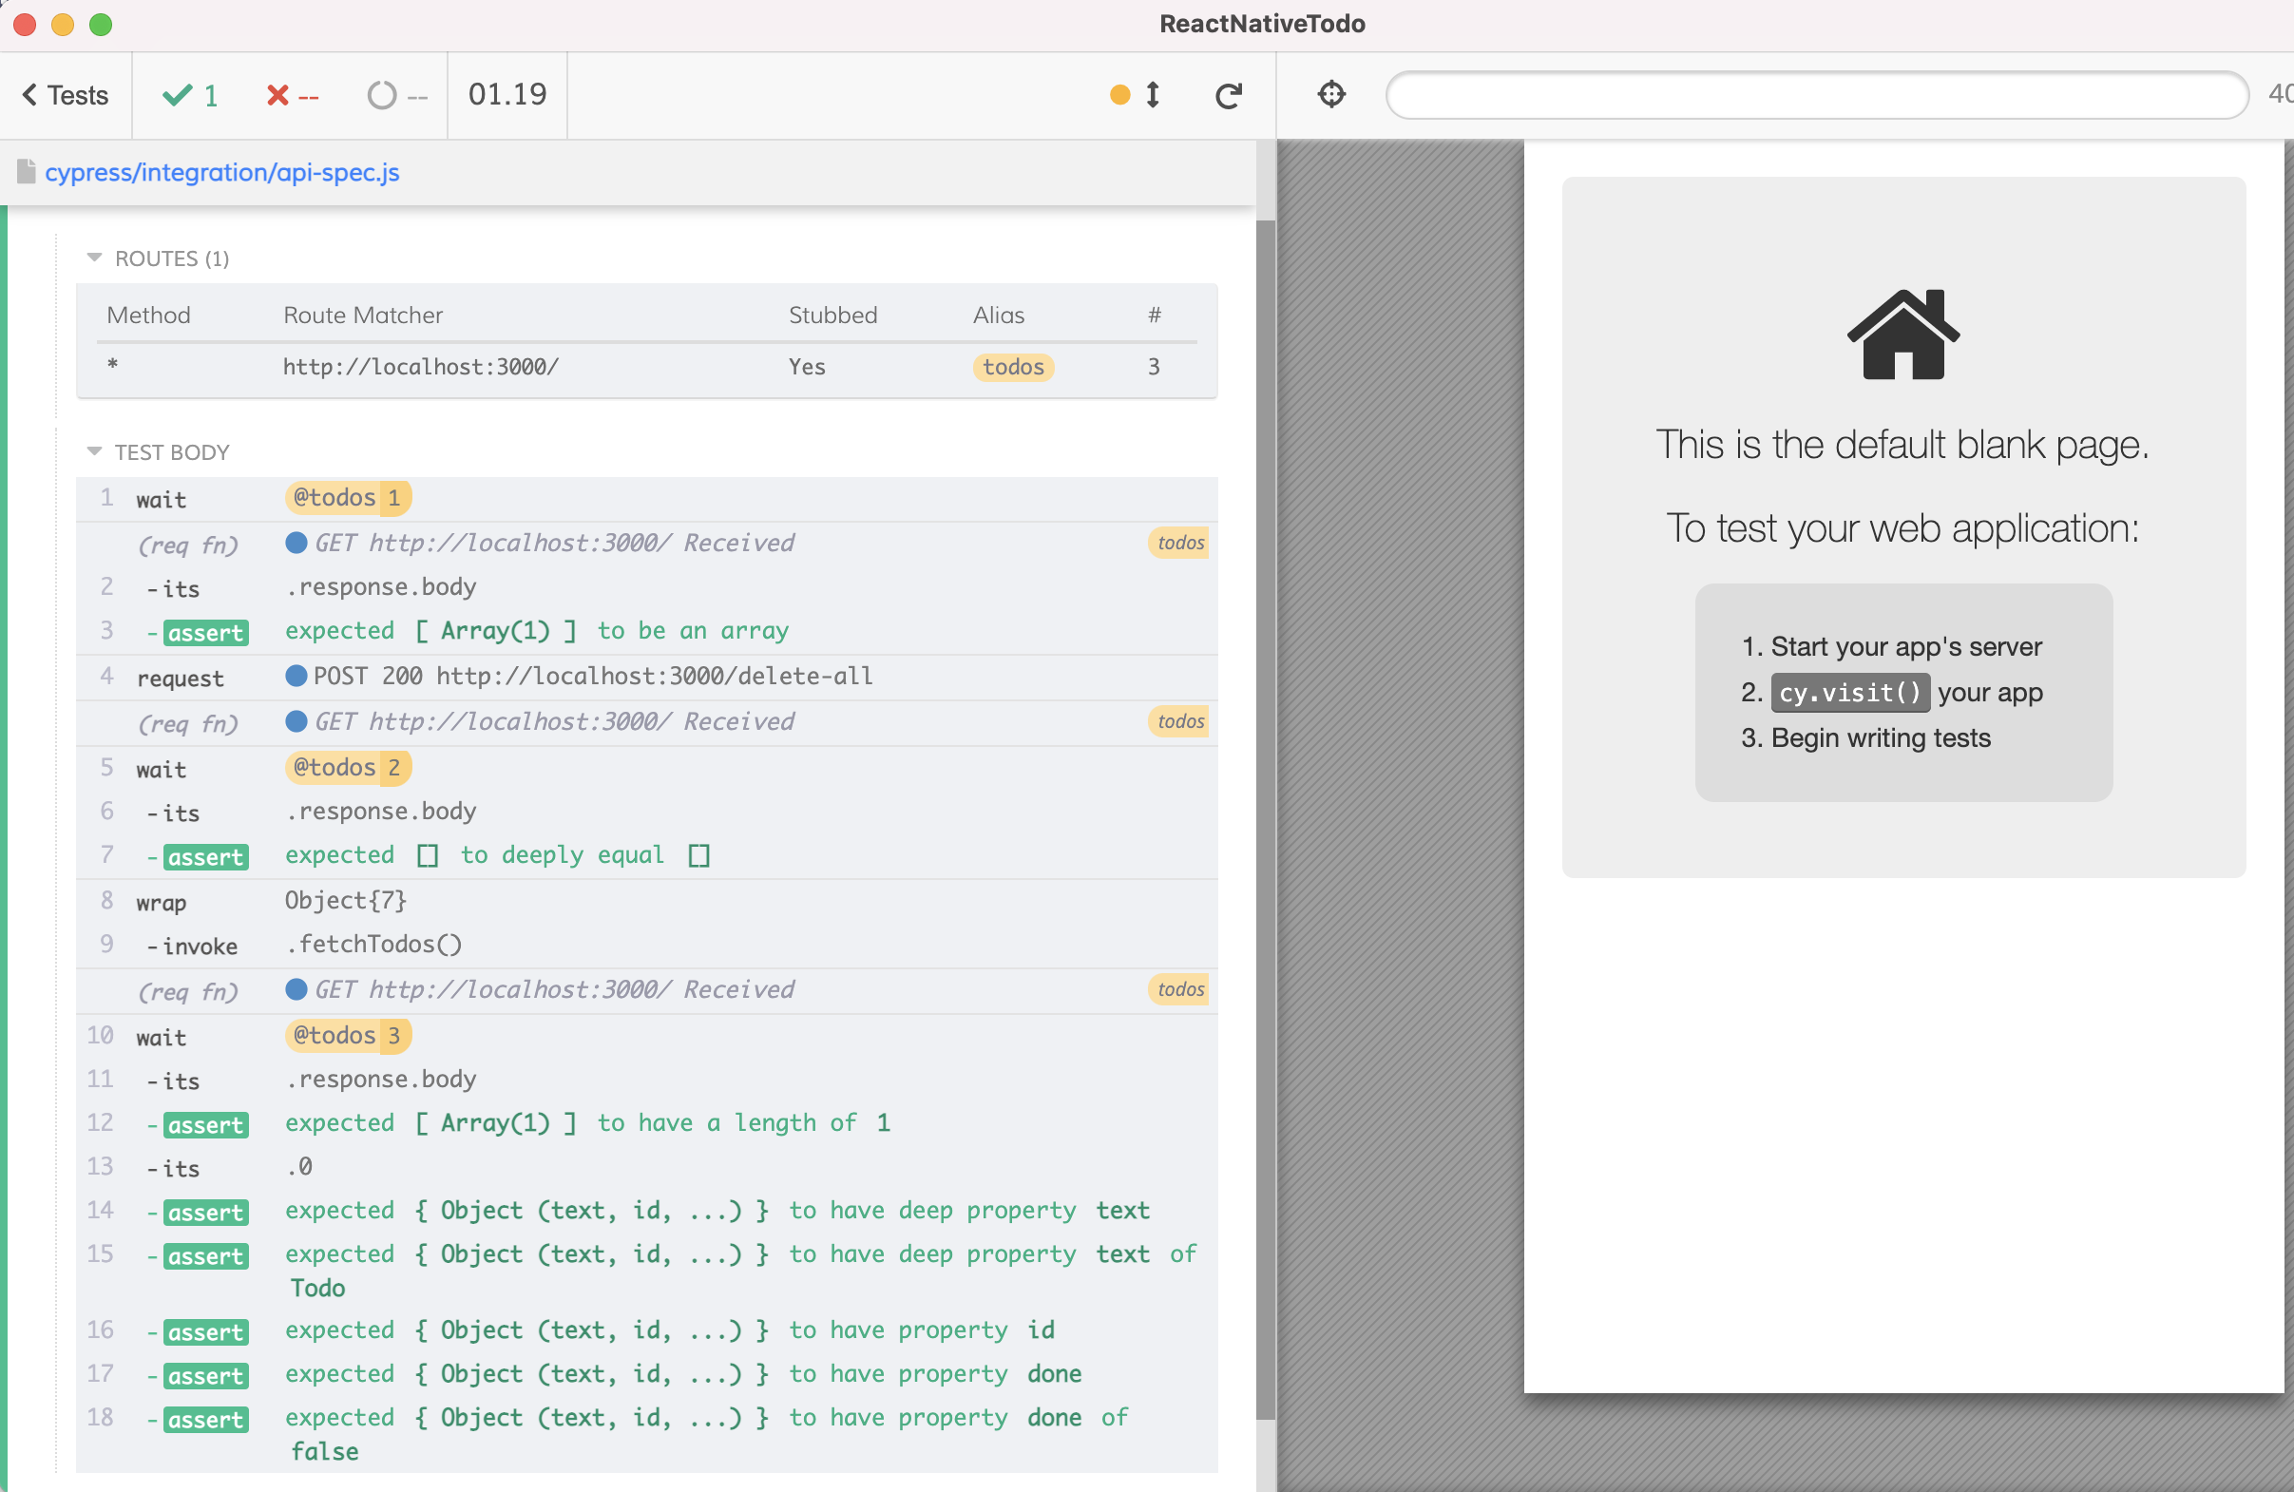Click the Route Matcher column header

coord(363,316)
